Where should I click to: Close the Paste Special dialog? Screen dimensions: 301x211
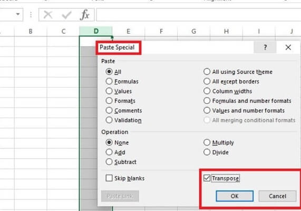[x=288, y=47]
